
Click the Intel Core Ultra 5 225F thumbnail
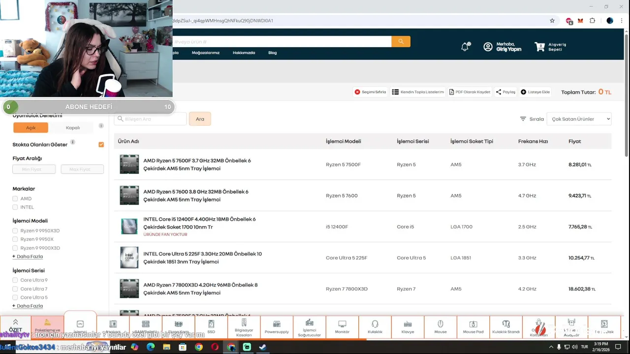(129, 258)
